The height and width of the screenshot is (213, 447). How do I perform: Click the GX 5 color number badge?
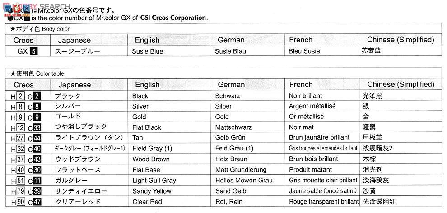click(x=34, y=51)
